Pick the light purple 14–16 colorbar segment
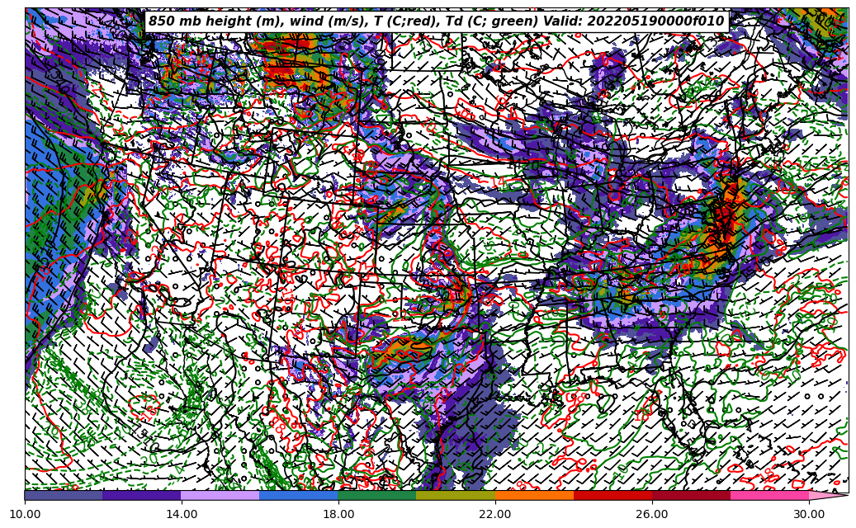 click(220, 495)
